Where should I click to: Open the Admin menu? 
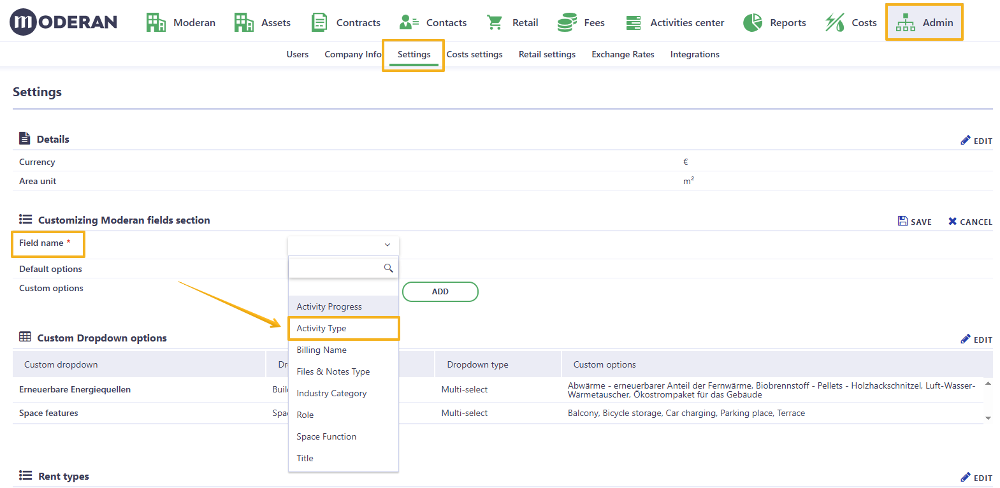click(924, 22)
